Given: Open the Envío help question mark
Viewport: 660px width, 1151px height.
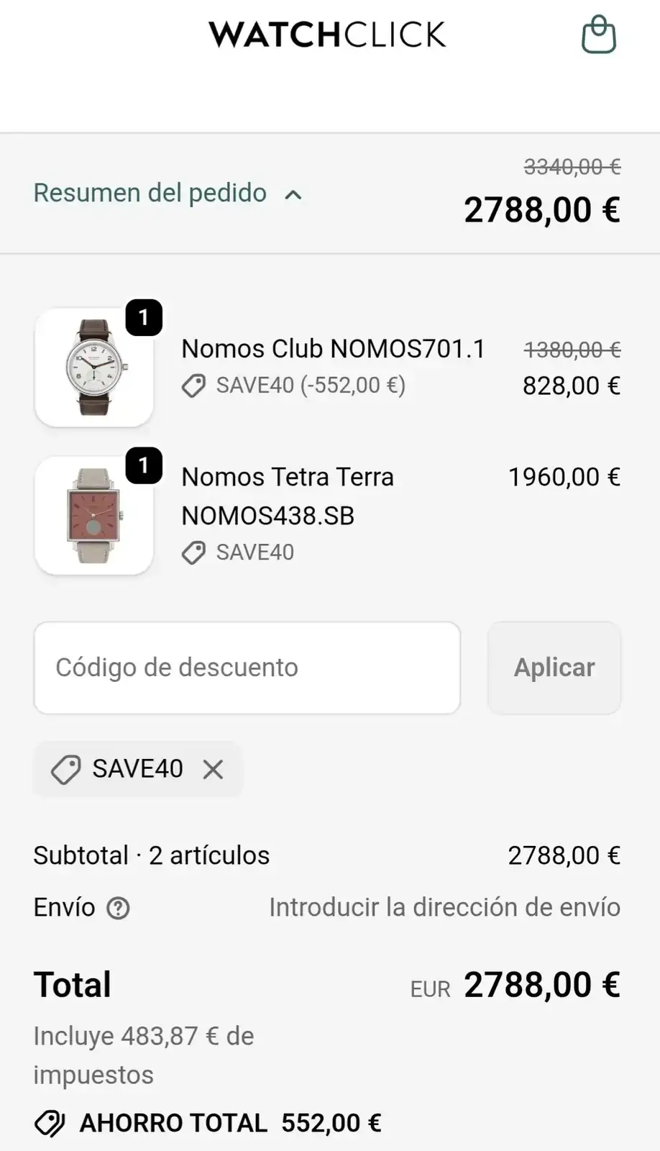Looking at the screenshot, I should (118, 908).
